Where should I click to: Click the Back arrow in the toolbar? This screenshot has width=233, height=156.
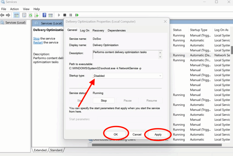(2, 15)
